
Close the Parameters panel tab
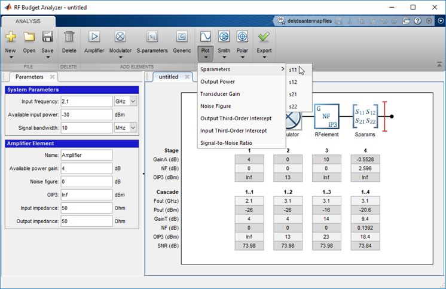click(52, 77)
